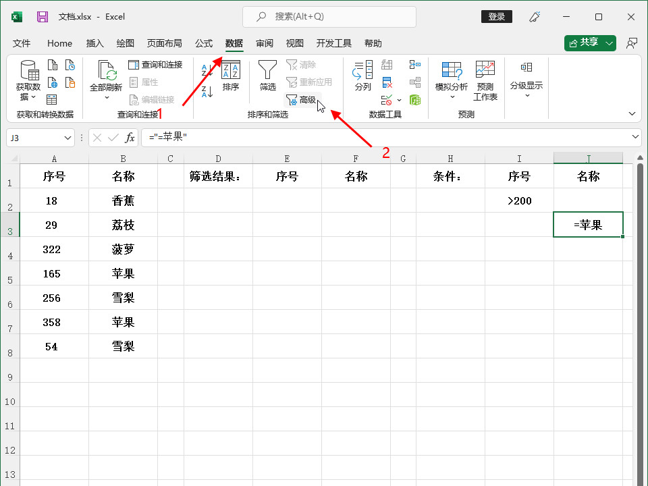Click the Existing Connections icon
The image size is (648, 486).
70,82
